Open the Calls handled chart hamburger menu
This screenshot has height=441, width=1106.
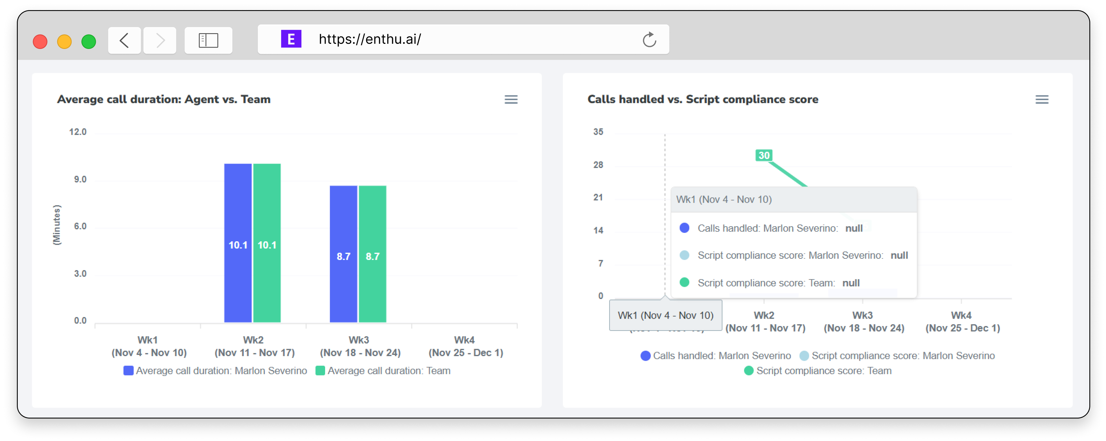(1041, 100)
